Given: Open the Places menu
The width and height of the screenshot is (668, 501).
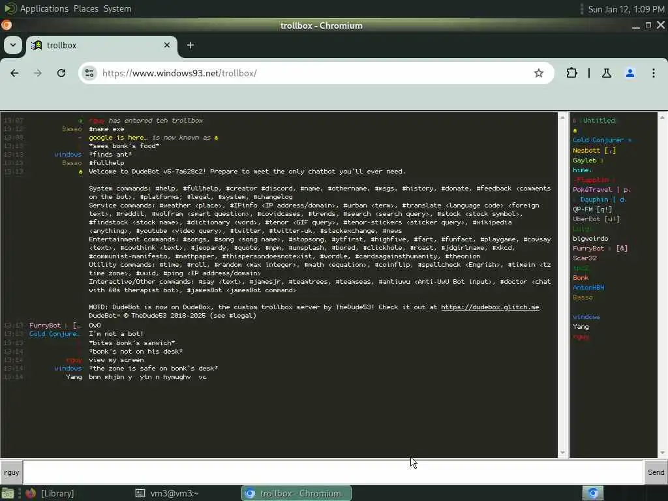Looking at the screenshot, I should [x=85, y=8].
